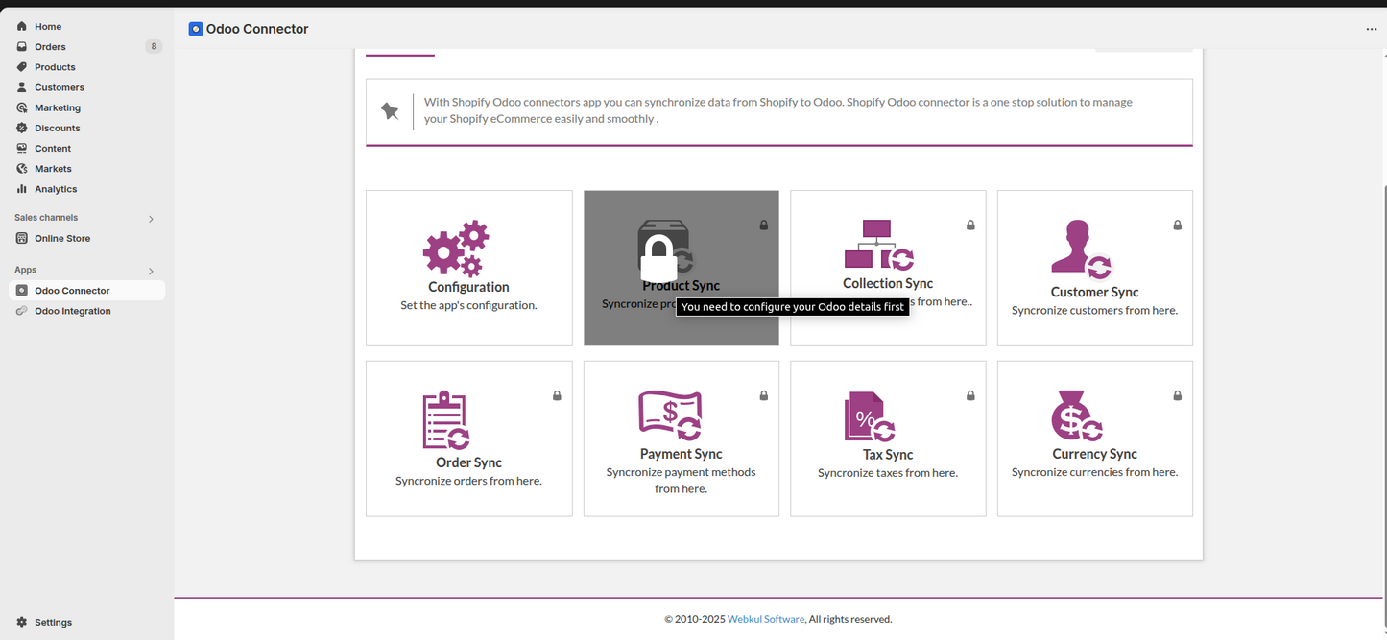Screen dimensions: 1387x640
Task: Click the Home house icon in sidebar
Action: pyautogui.click(x=22, y=26)
